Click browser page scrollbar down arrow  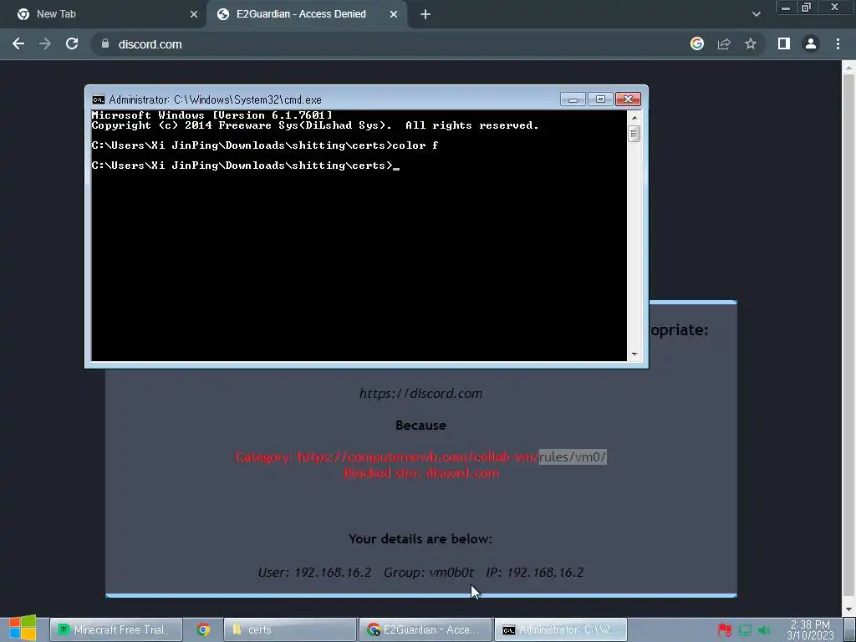(x=848, y=609)
